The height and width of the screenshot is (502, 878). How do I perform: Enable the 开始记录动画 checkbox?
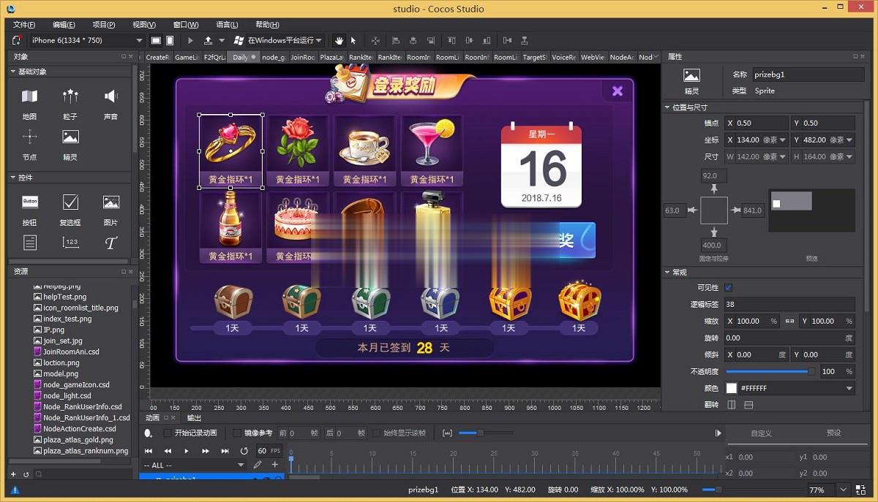point(168,433)
